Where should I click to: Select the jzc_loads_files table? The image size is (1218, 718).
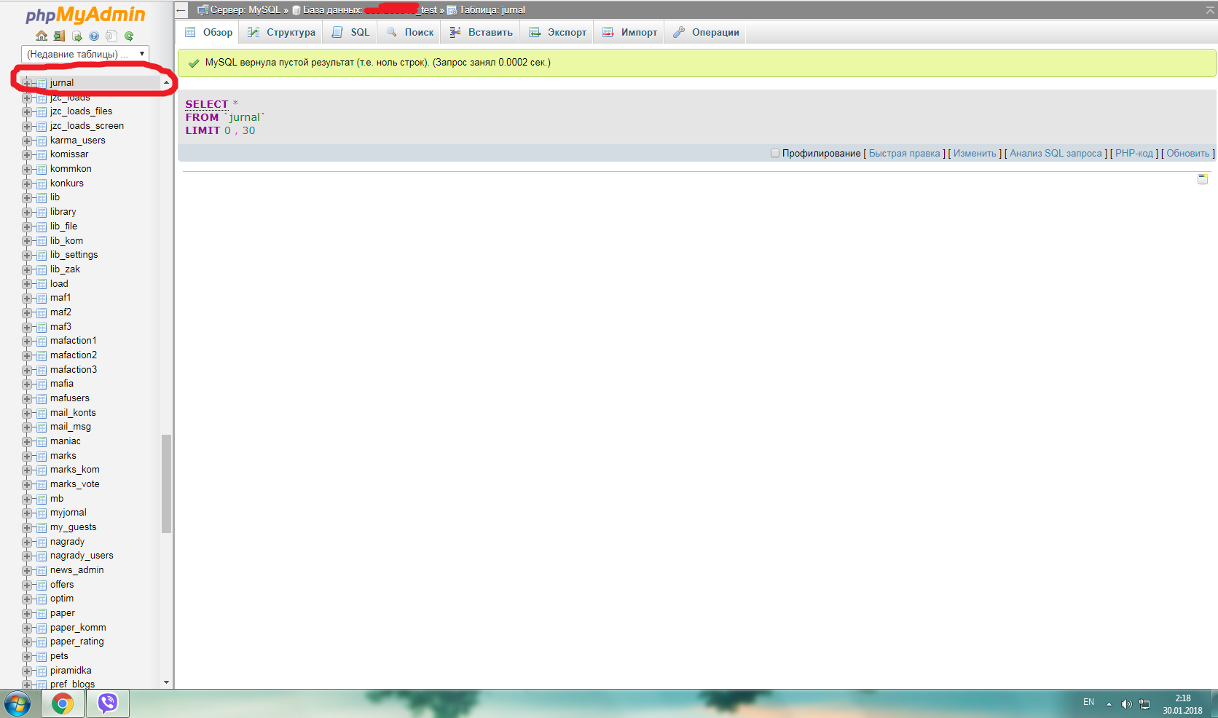(81, 111)
